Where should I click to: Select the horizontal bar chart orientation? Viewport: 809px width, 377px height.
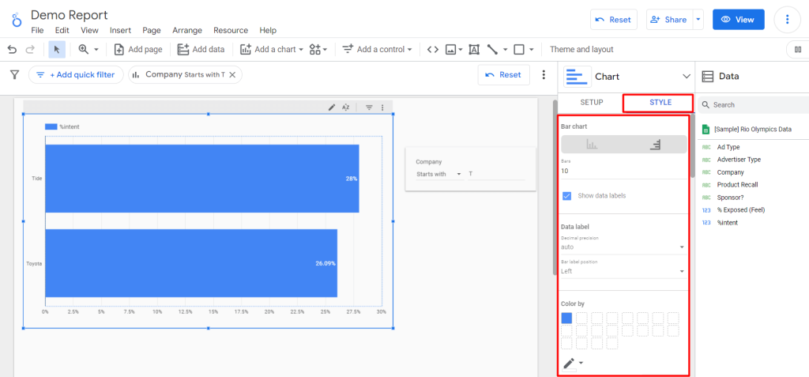click(x=655, y=145)
